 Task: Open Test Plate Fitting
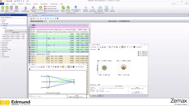click(106, 9)
